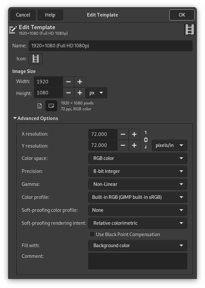Click the filmstrip icon in the dialog header
205x288 pixels.
click(189, 29)
